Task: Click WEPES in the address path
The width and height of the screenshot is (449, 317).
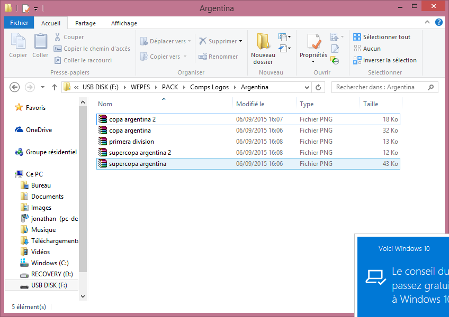Action: click(140, 87)
